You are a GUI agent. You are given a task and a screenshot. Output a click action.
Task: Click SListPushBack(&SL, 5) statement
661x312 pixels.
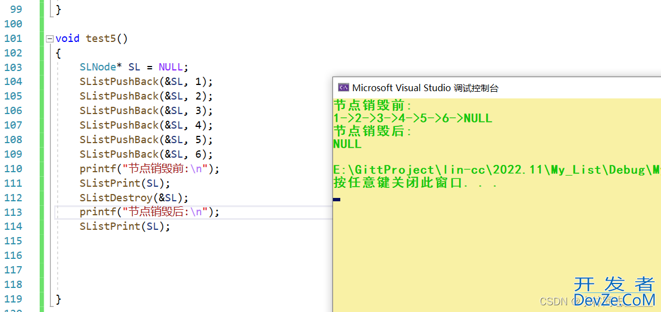click(146, 140)
